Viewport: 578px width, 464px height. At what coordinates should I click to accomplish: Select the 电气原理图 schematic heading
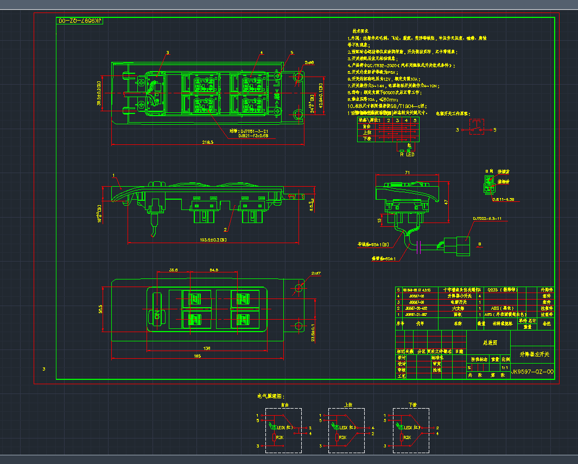pyautogui.click(x=271, y=397)
